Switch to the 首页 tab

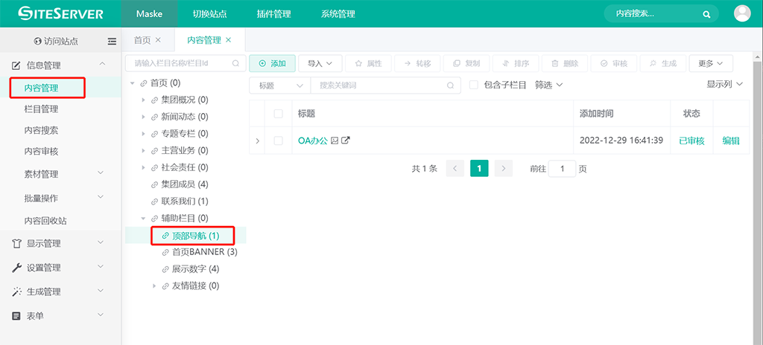click(142, 40)
